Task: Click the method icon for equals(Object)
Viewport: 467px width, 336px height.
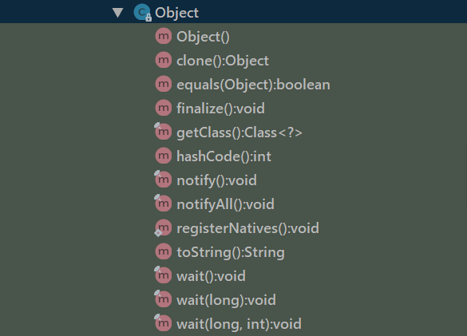Action: point(164,84)
